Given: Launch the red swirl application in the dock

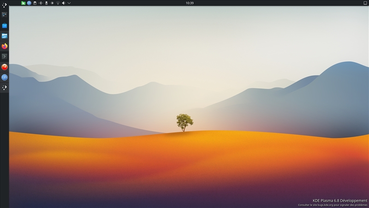Looking at the screenshot, I should (5, 67).
